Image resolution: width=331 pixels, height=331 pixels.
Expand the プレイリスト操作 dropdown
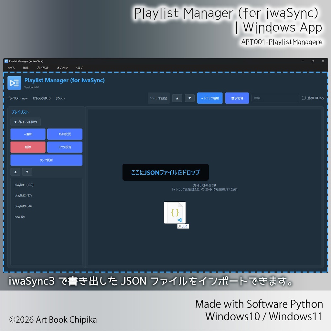coord(26,122)
